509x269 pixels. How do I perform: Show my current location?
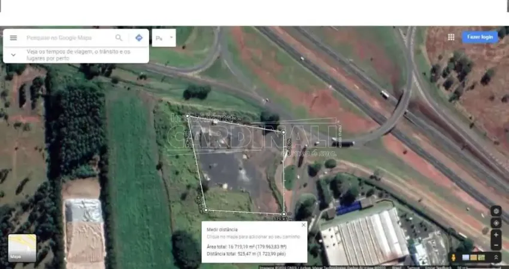[x=496, y=222]
